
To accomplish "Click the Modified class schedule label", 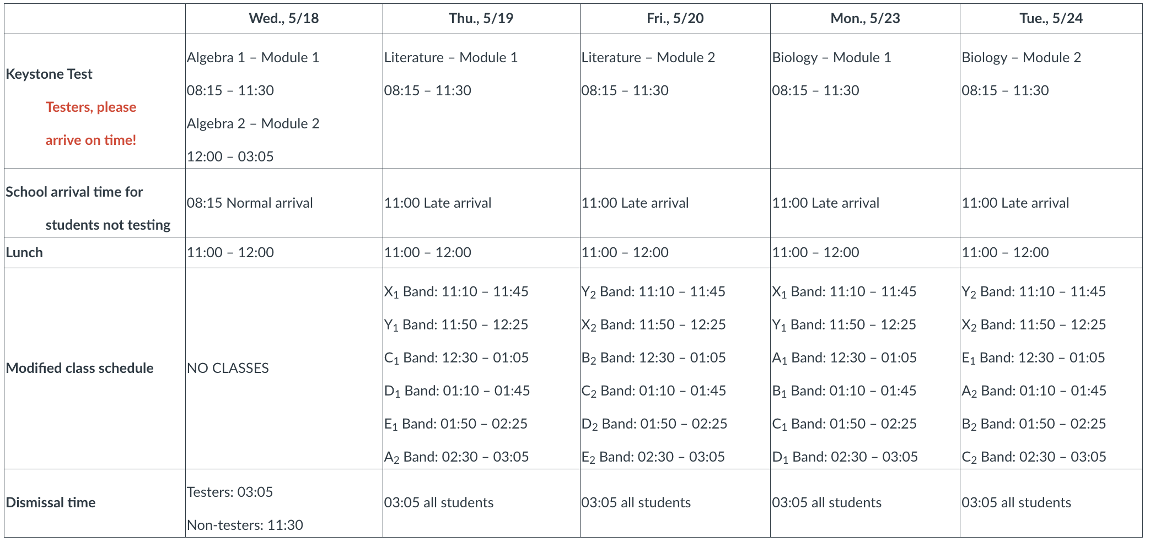I will pyautogui.click(x=79, y=368).
